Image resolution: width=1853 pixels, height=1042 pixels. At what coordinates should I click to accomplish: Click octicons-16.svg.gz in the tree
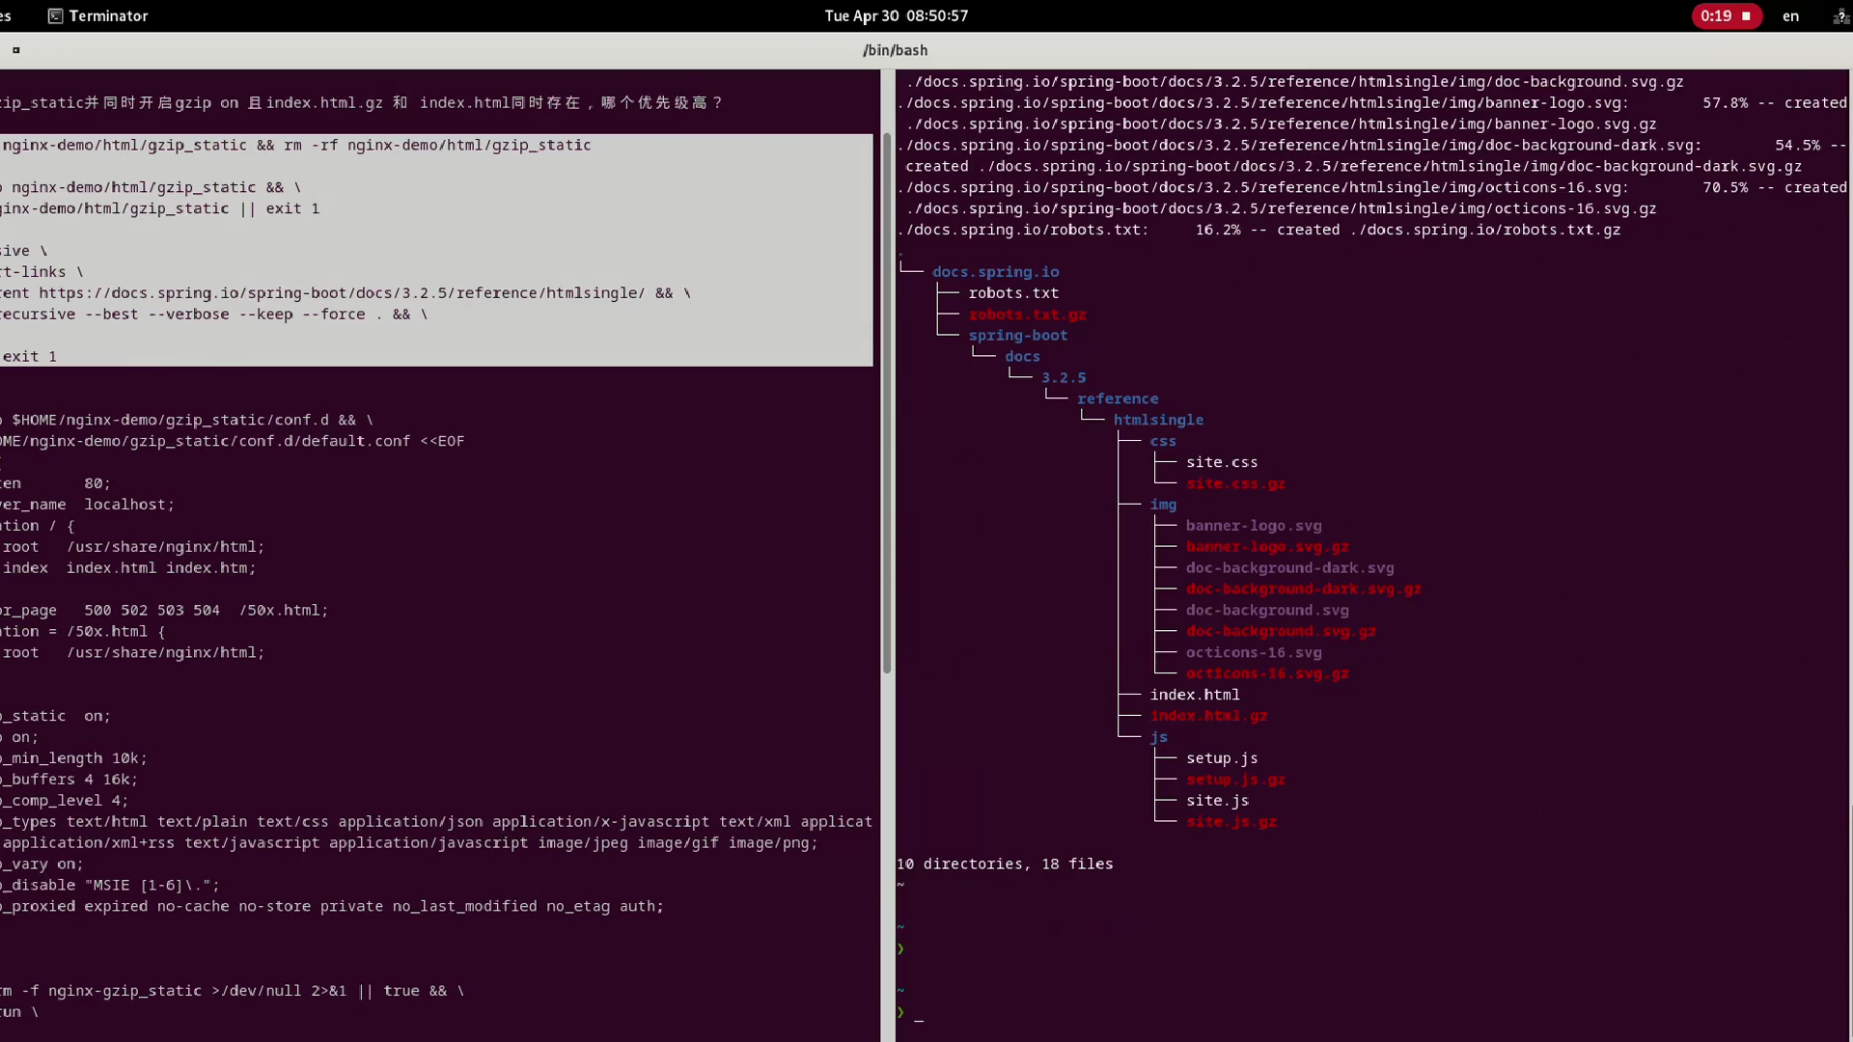(1267, 674)
